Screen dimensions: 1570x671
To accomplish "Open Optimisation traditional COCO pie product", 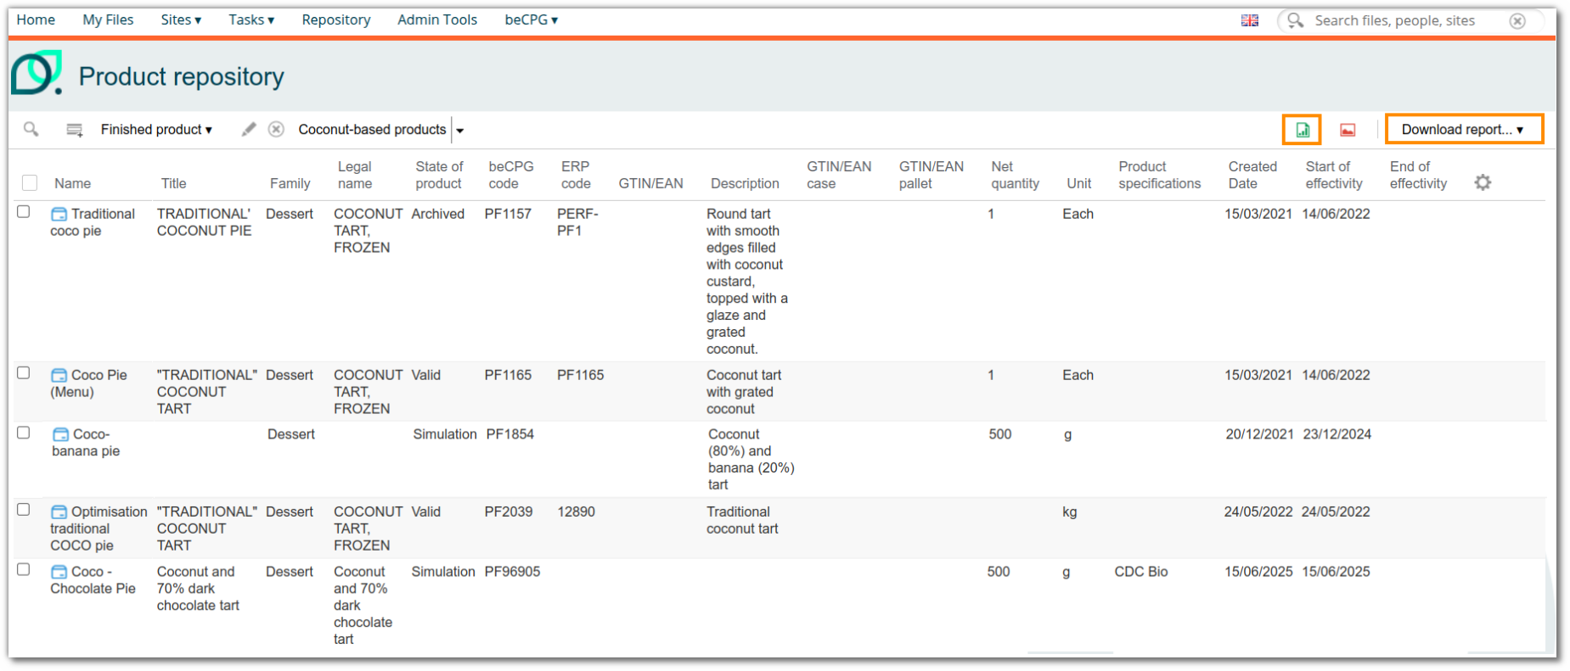I will point(98,528).
